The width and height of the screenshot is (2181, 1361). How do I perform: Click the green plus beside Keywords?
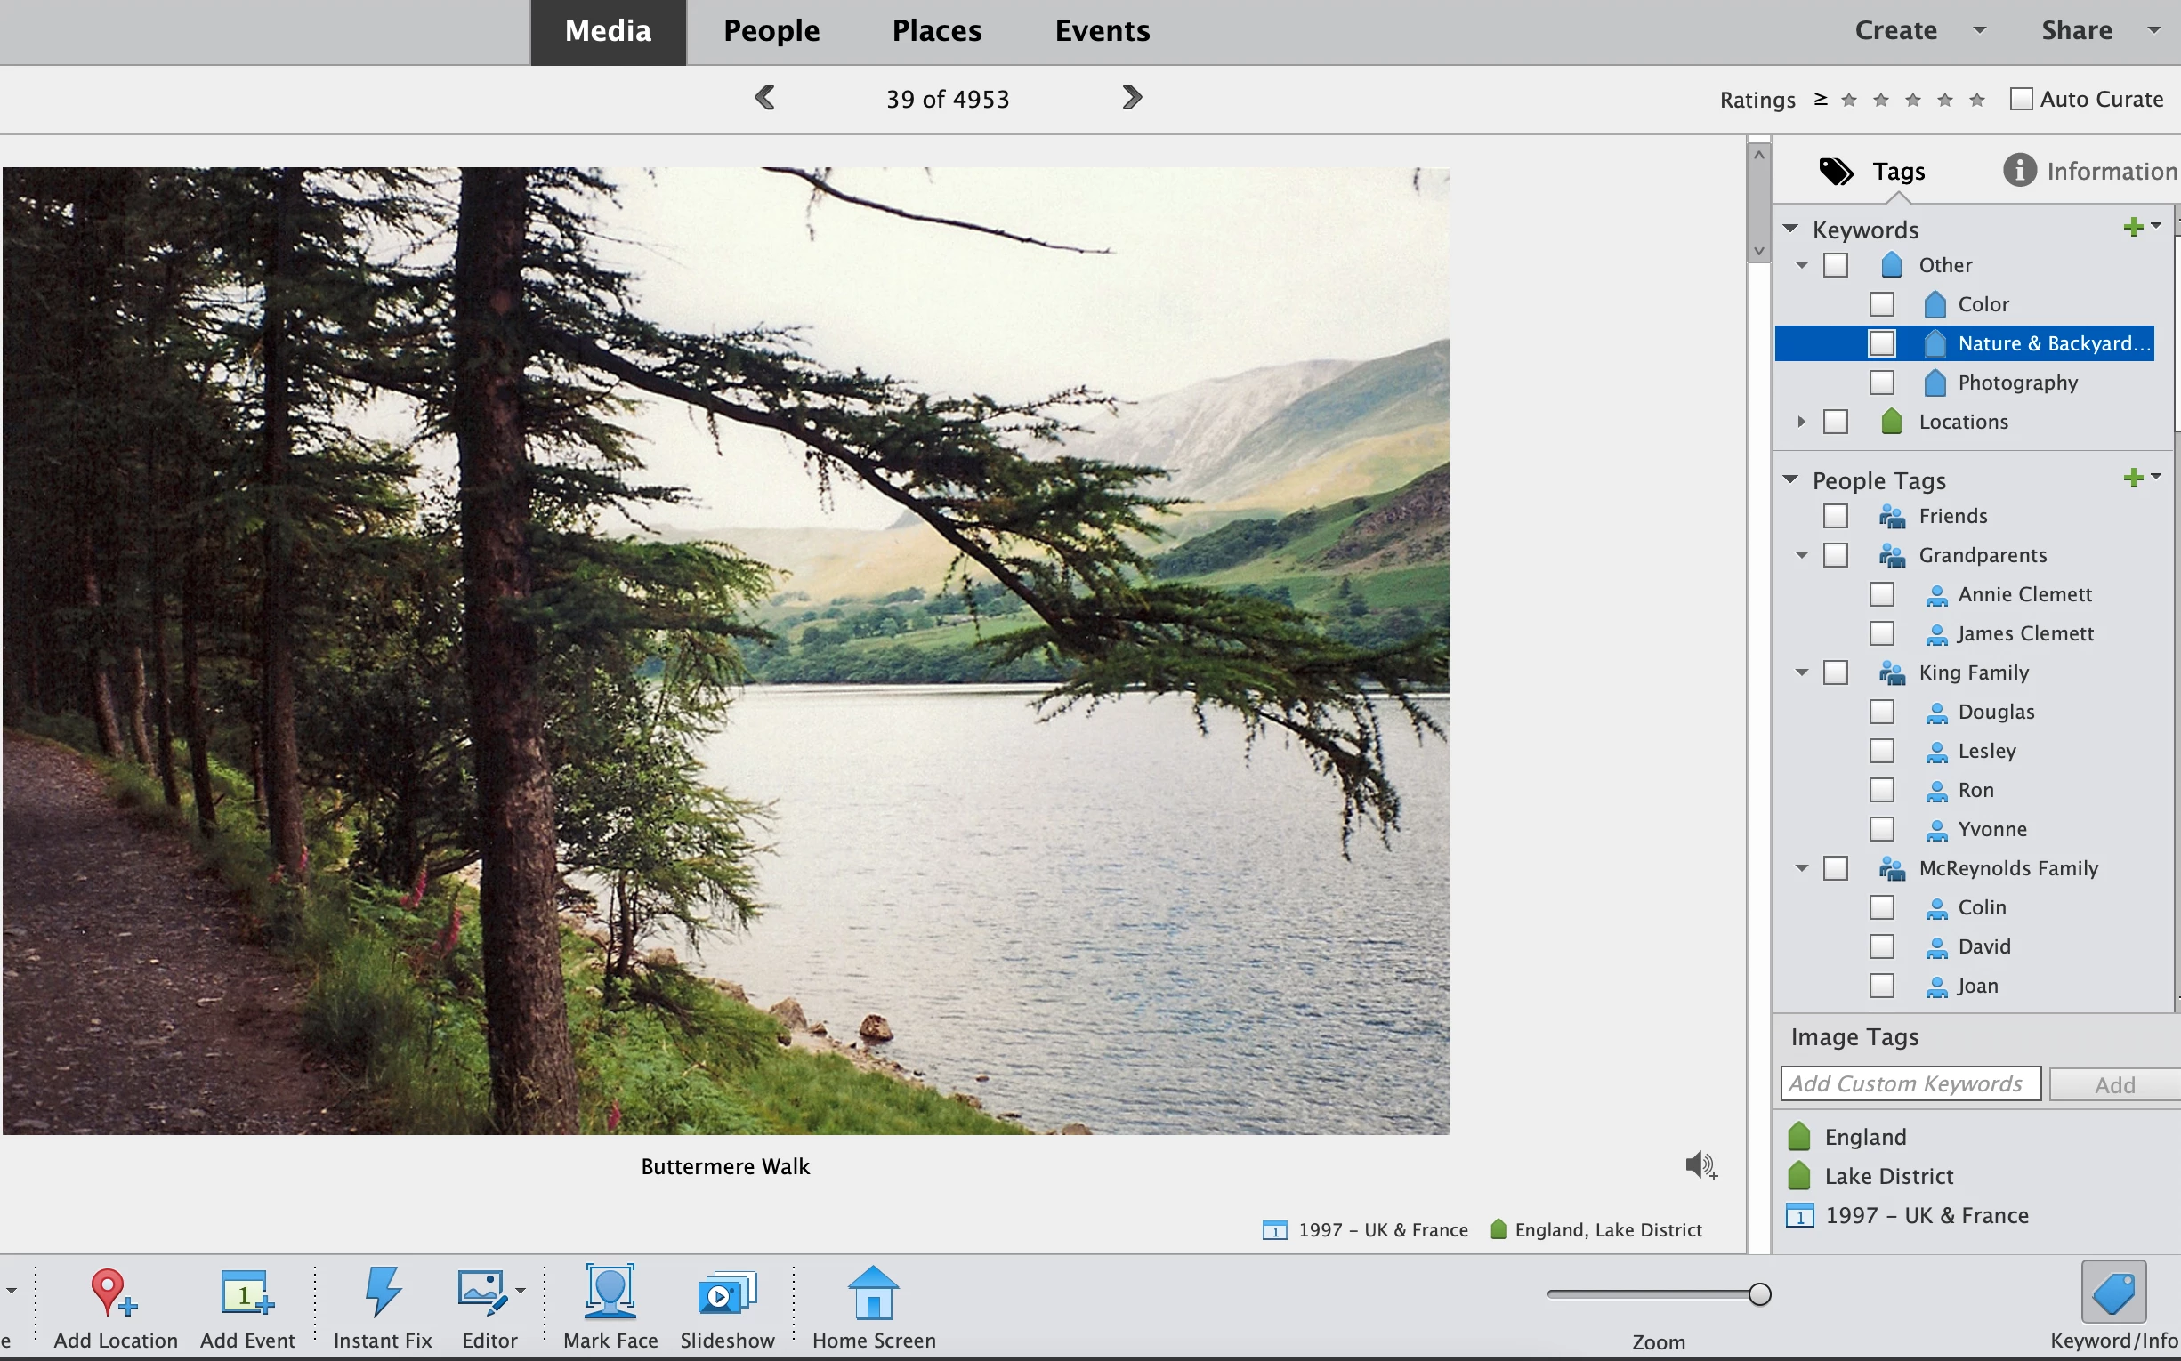[x=2131, y=227]
